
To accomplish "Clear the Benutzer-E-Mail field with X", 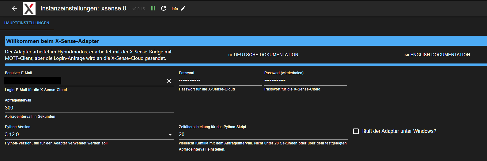I will (x=169, y=81).
